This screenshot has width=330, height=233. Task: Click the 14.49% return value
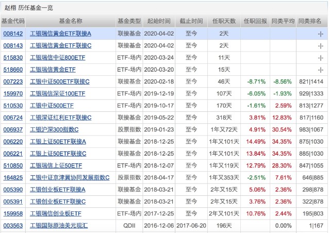[x=256, y=142]
